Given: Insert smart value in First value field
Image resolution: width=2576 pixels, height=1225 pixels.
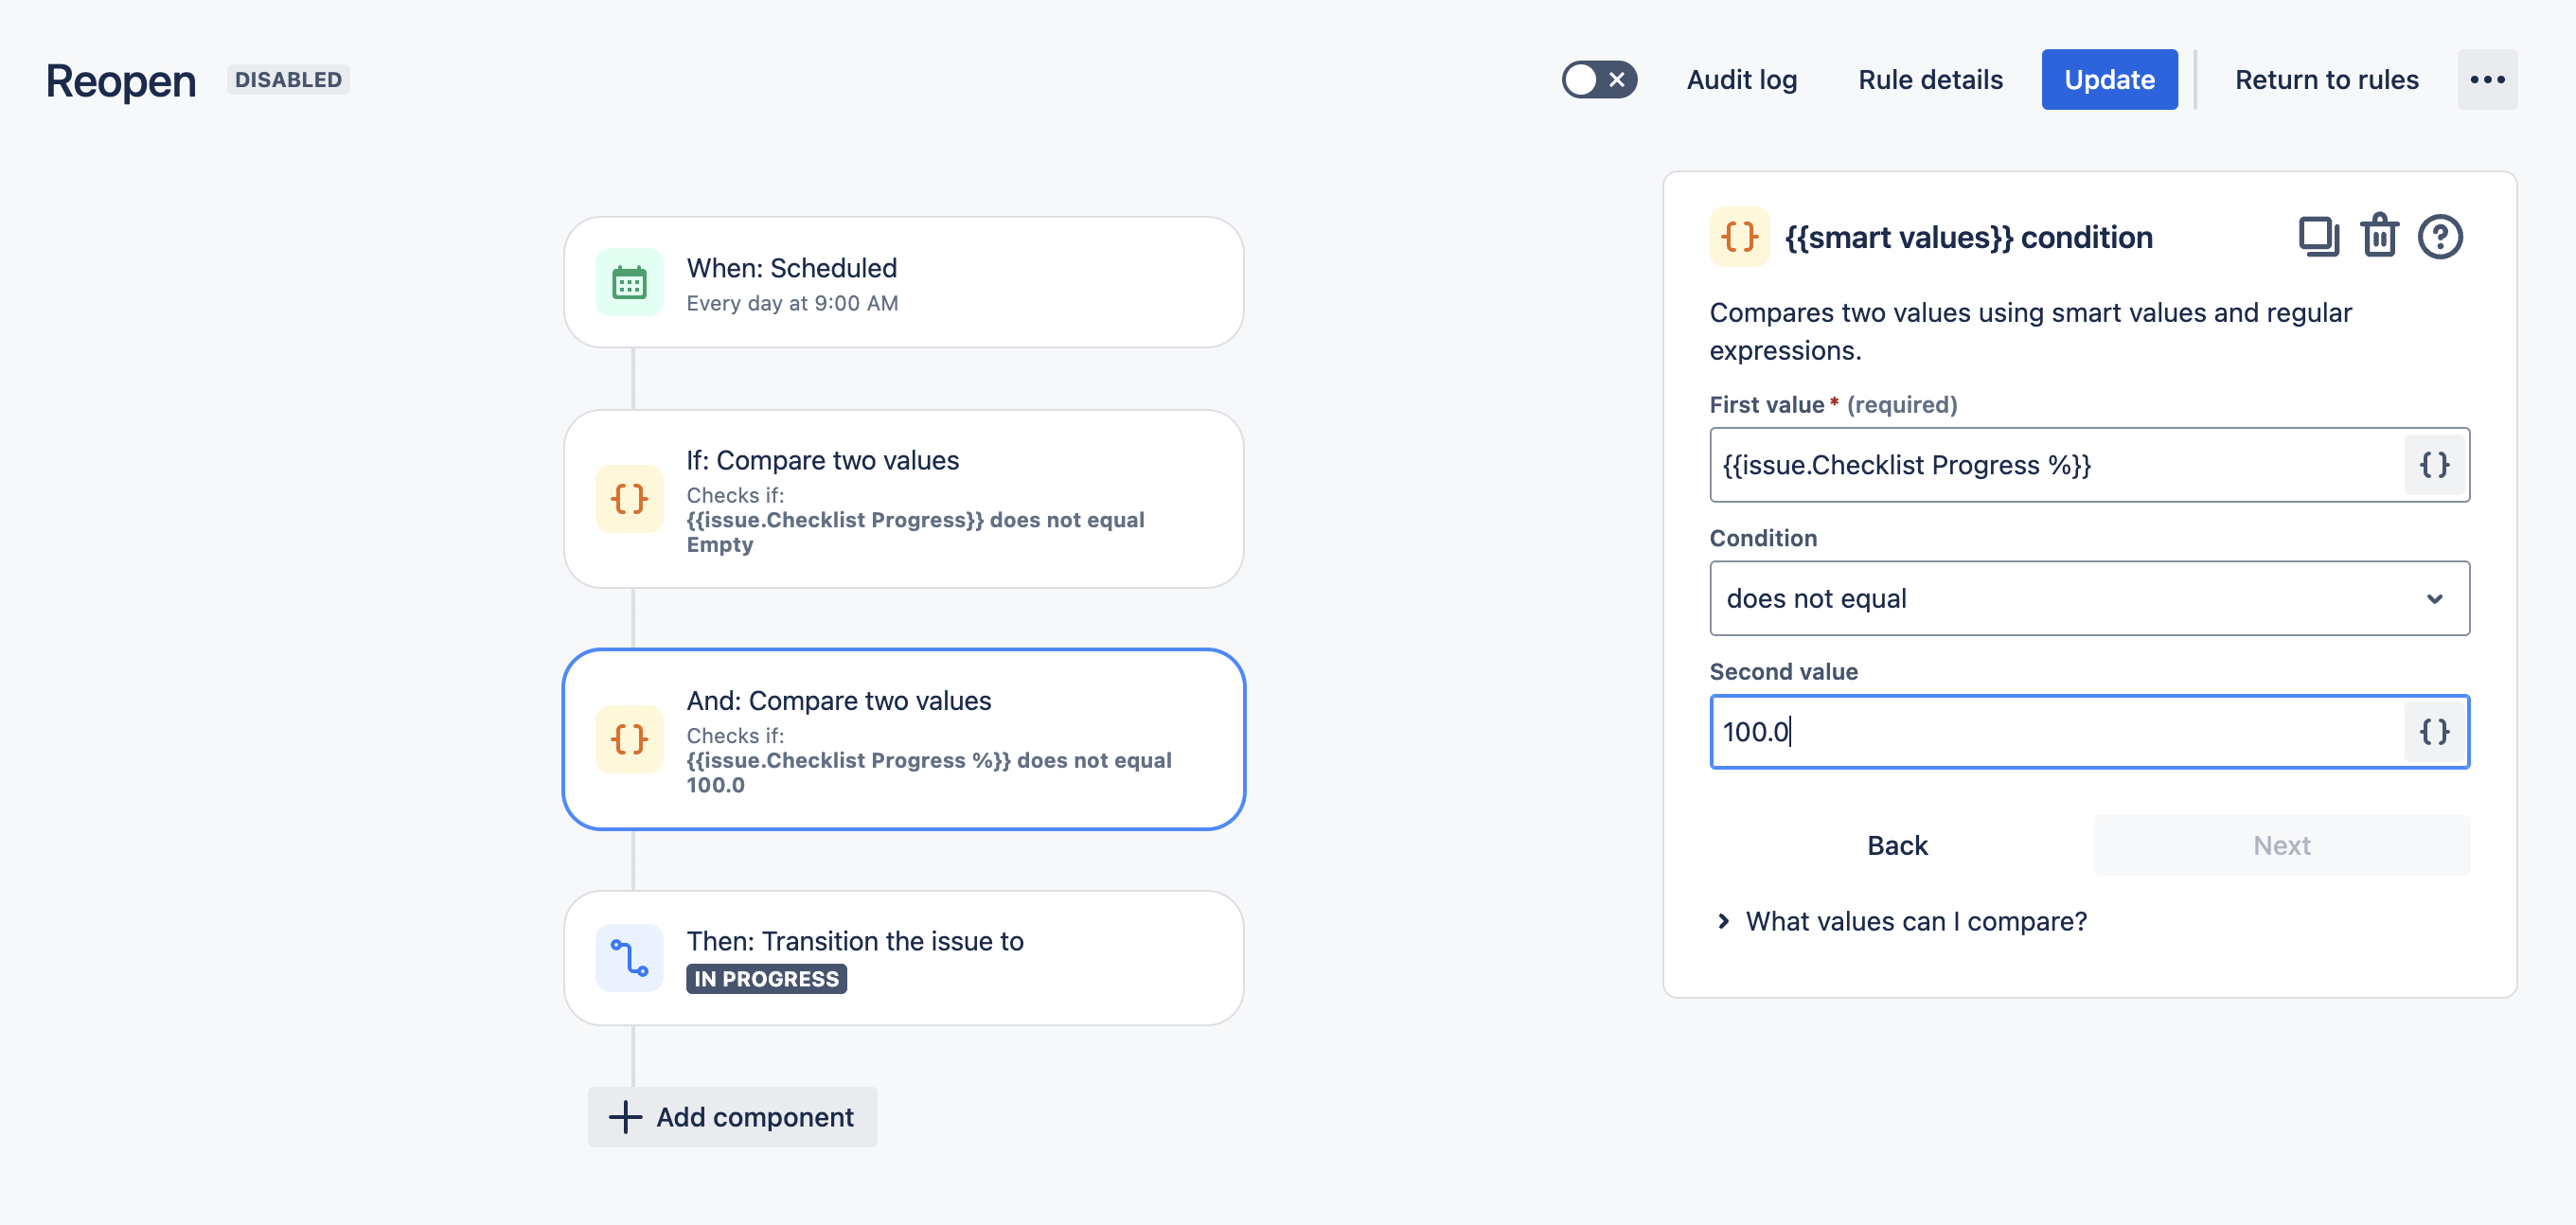Looking at the screenshot, I should click(x=2434, y=465).
